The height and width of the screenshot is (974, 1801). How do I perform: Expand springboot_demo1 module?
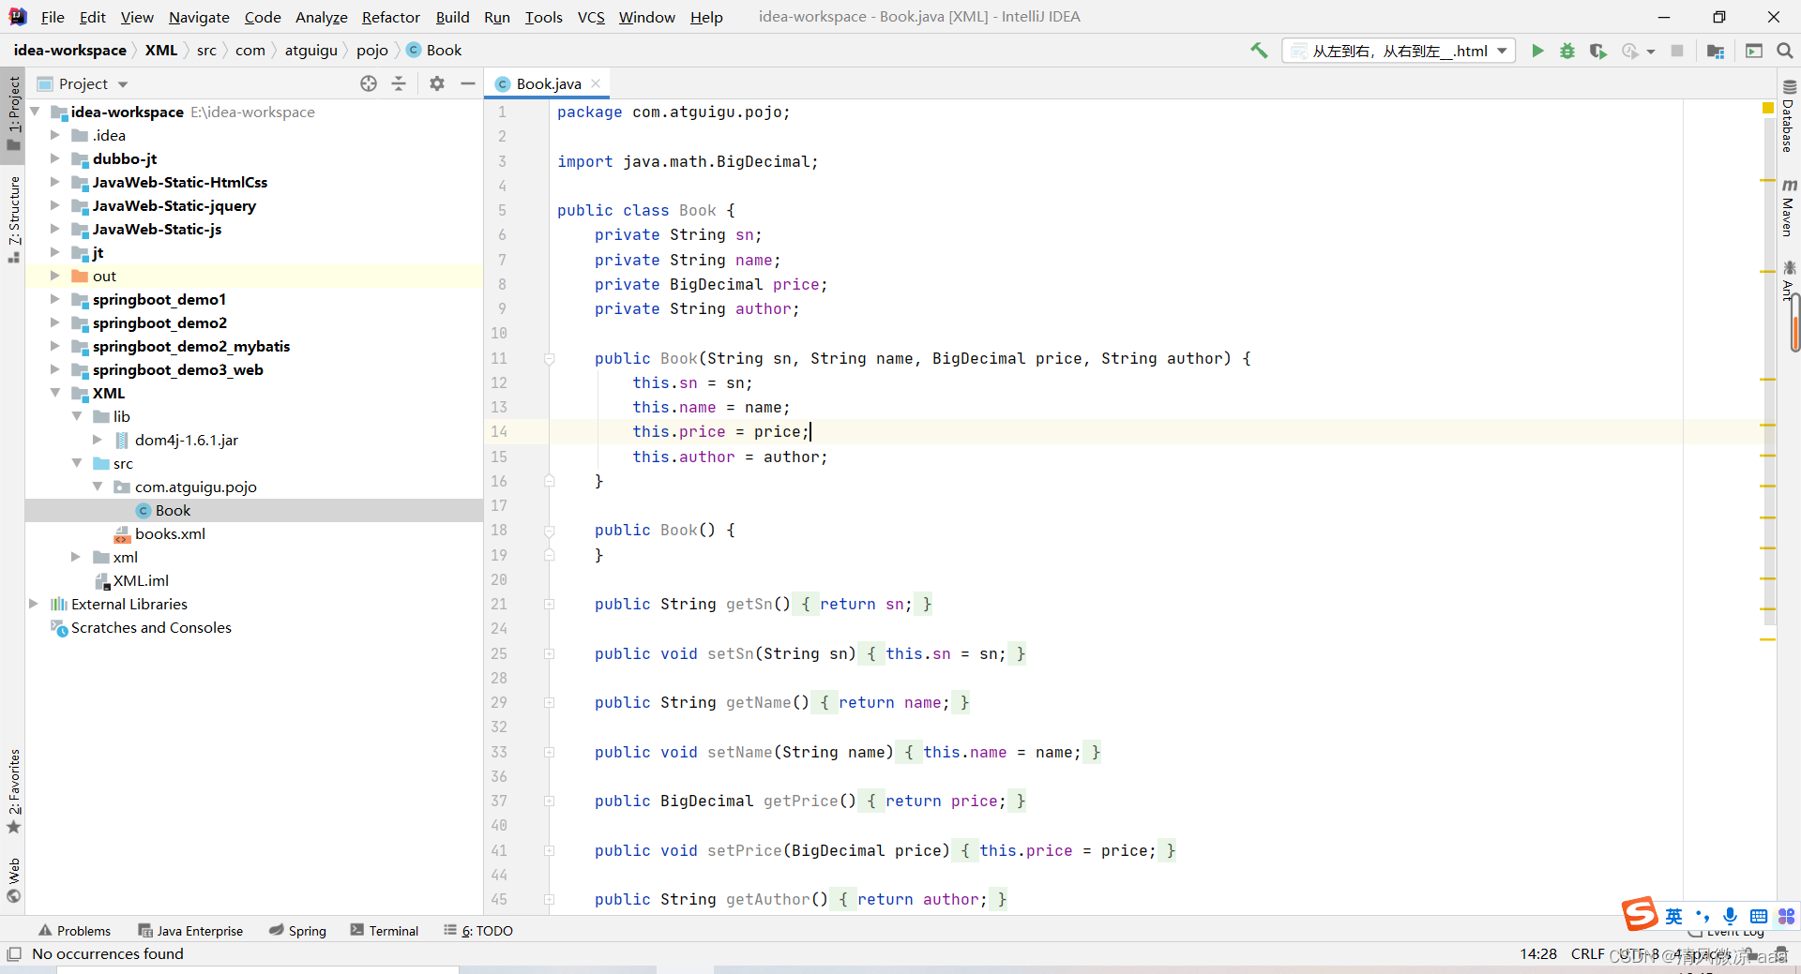click(x=54, y=299)
